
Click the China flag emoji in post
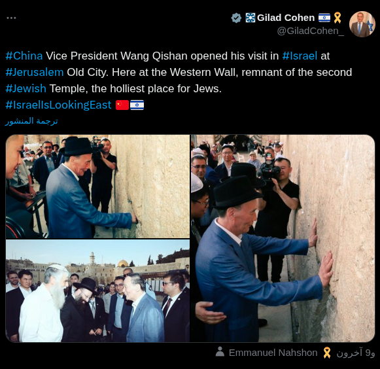pyautogui.click(x=122, y=105)
